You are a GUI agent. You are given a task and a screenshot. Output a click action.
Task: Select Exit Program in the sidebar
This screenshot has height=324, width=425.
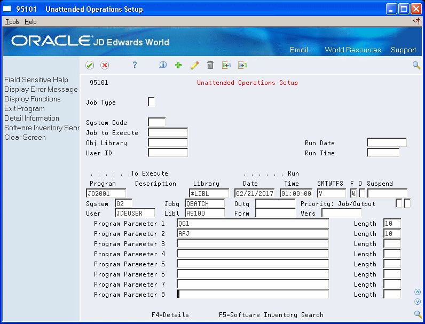pyautogui.click(x=25, y=109)
